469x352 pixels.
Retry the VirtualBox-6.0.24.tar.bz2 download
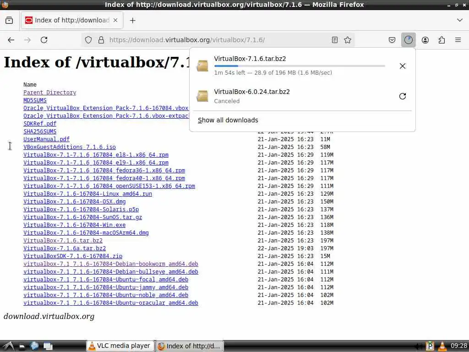point(402,96)
